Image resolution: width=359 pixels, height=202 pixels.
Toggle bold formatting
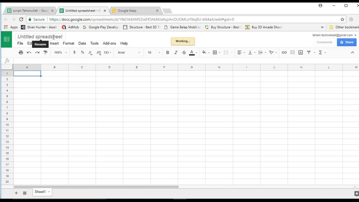(168, 52)
